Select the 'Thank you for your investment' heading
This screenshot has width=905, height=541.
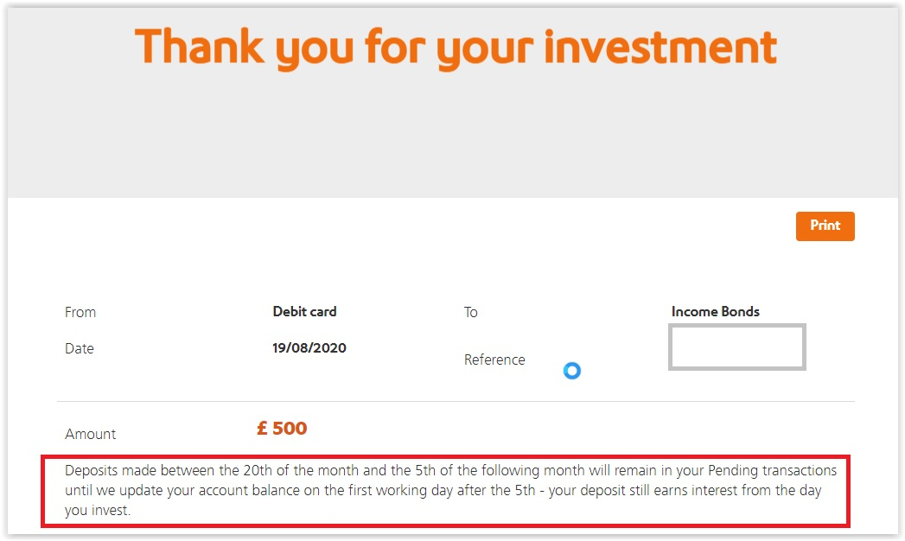456,48
